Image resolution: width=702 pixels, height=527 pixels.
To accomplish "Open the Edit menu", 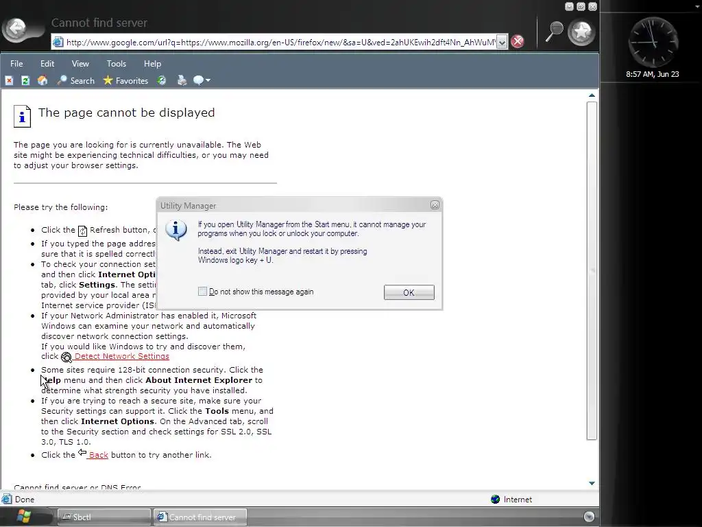I will 47,64.
